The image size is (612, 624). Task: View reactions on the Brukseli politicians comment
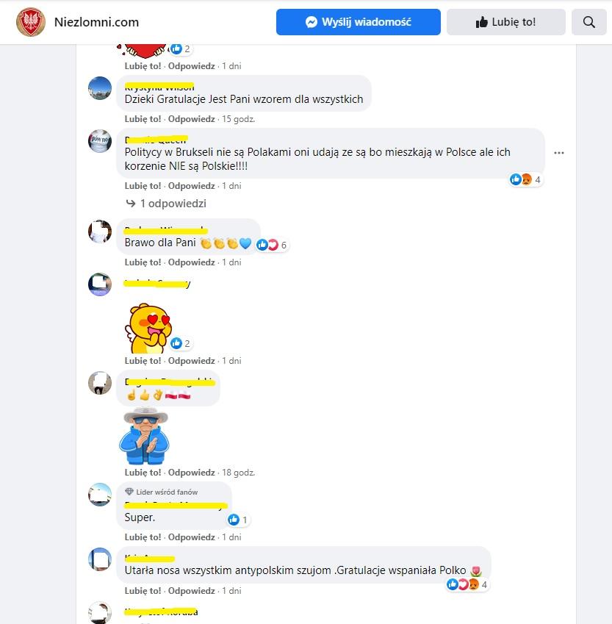pos(525,180)
